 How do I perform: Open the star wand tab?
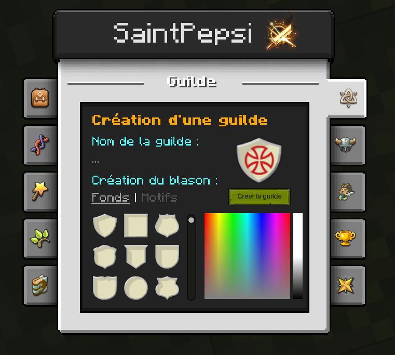click(40, 191)
